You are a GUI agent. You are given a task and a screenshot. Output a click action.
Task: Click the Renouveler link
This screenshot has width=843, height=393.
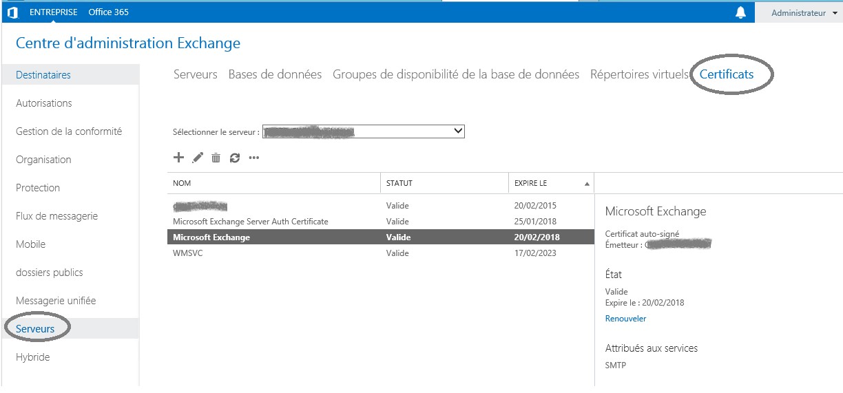point(625,319)
